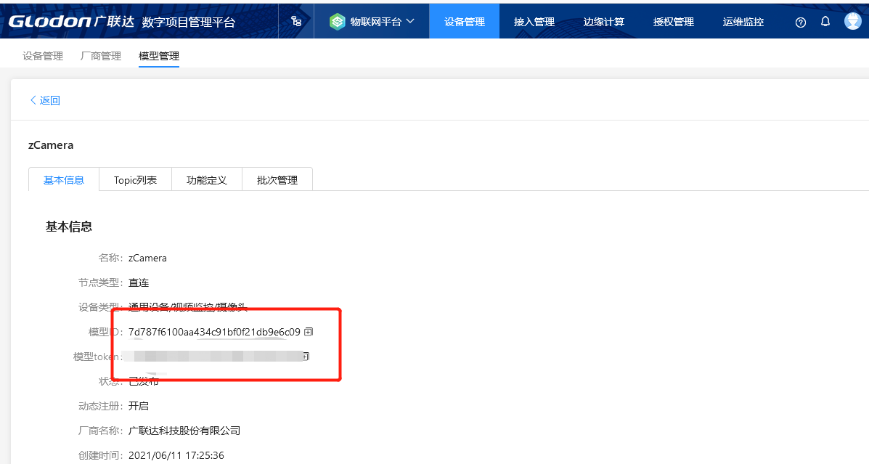Click the 返回 back link
This screenshot has width=869, height=464.
pyautogui.click(x=45, y=101)
